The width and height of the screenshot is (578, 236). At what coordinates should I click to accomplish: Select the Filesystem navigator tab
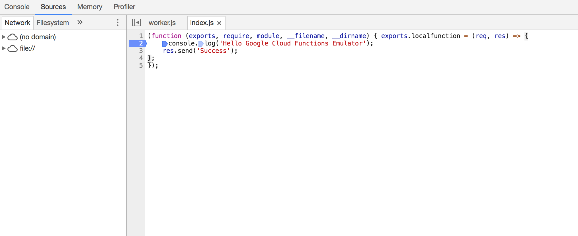(x=53, y=23)
